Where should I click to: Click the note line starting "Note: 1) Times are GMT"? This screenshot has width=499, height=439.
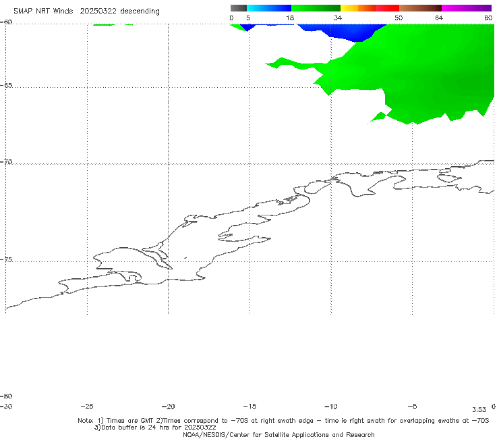coord(283,421)
